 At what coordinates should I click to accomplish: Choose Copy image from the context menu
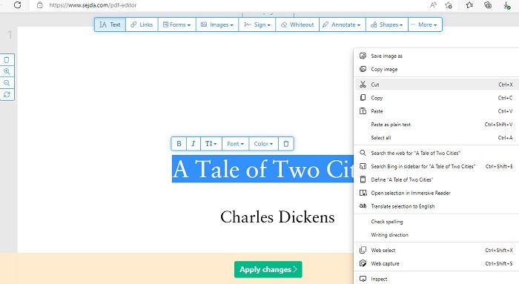[436, 69]
